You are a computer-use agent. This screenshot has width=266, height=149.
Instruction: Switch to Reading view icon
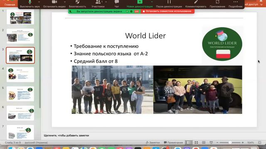click(x=204, y=142)
